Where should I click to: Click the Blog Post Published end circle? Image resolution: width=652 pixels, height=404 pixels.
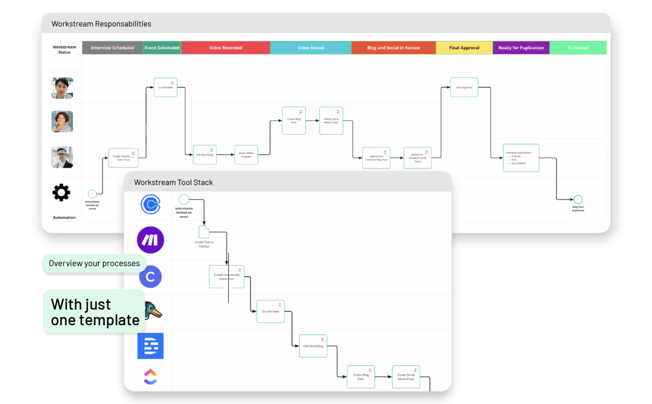[578, 199]
